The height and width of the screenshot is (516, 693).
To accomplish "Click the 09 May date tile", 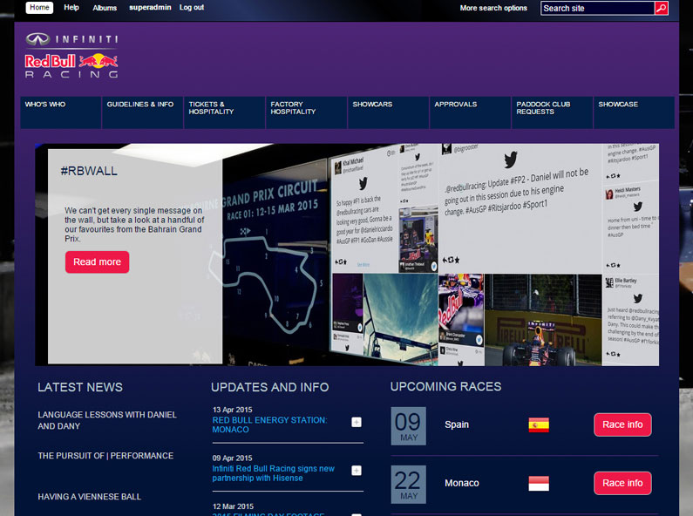I will pos(408,426).
